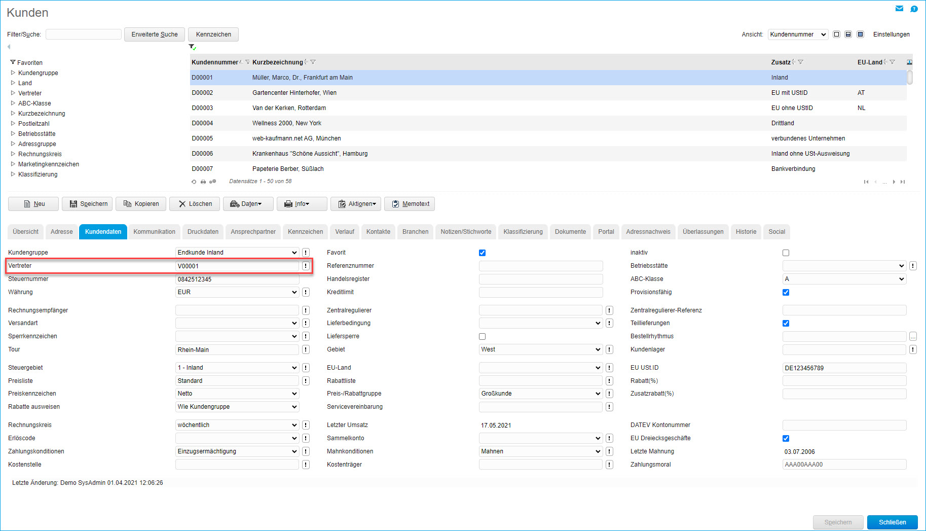Print the customer list via printer icon

(x=203, y=182)
